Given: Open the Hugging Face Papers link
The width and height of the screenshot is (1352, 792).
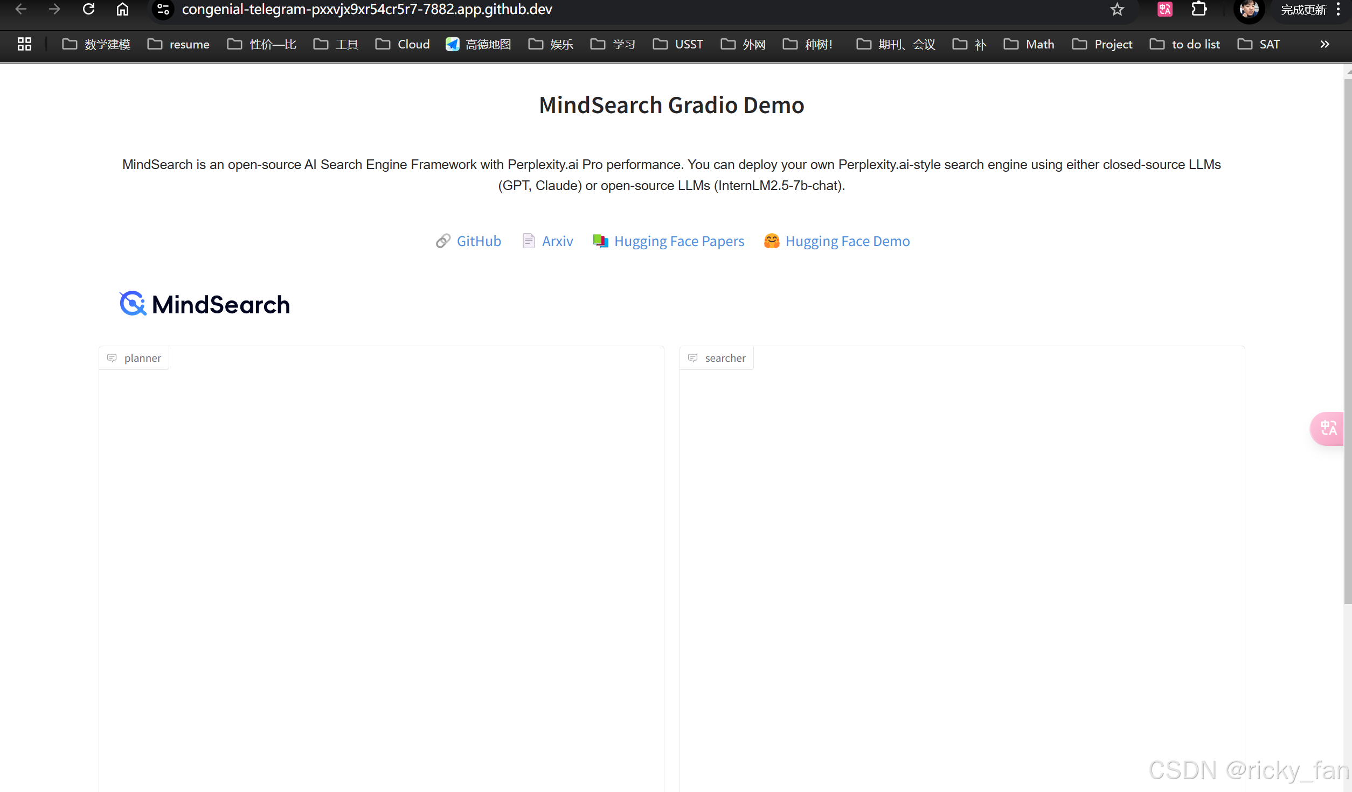Looking at the screenshot, I should pos(679,241).
